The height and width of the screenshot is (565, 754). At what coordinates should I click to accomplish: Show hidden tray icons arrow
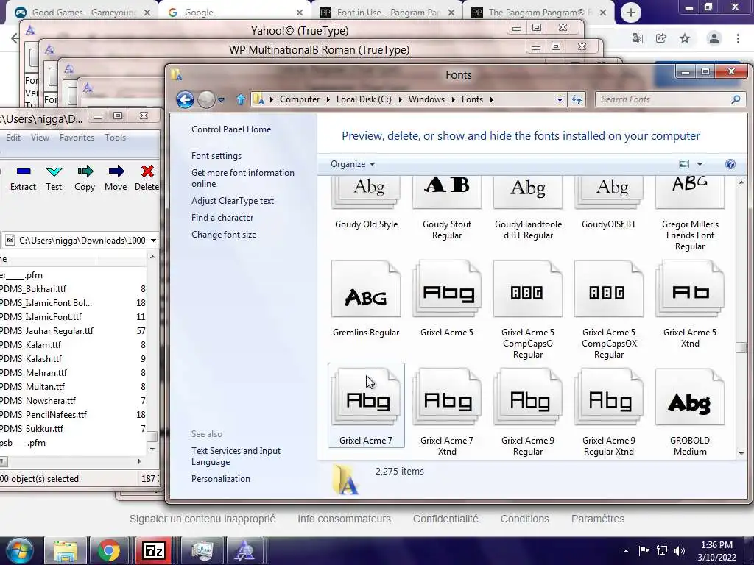[626, 551]
